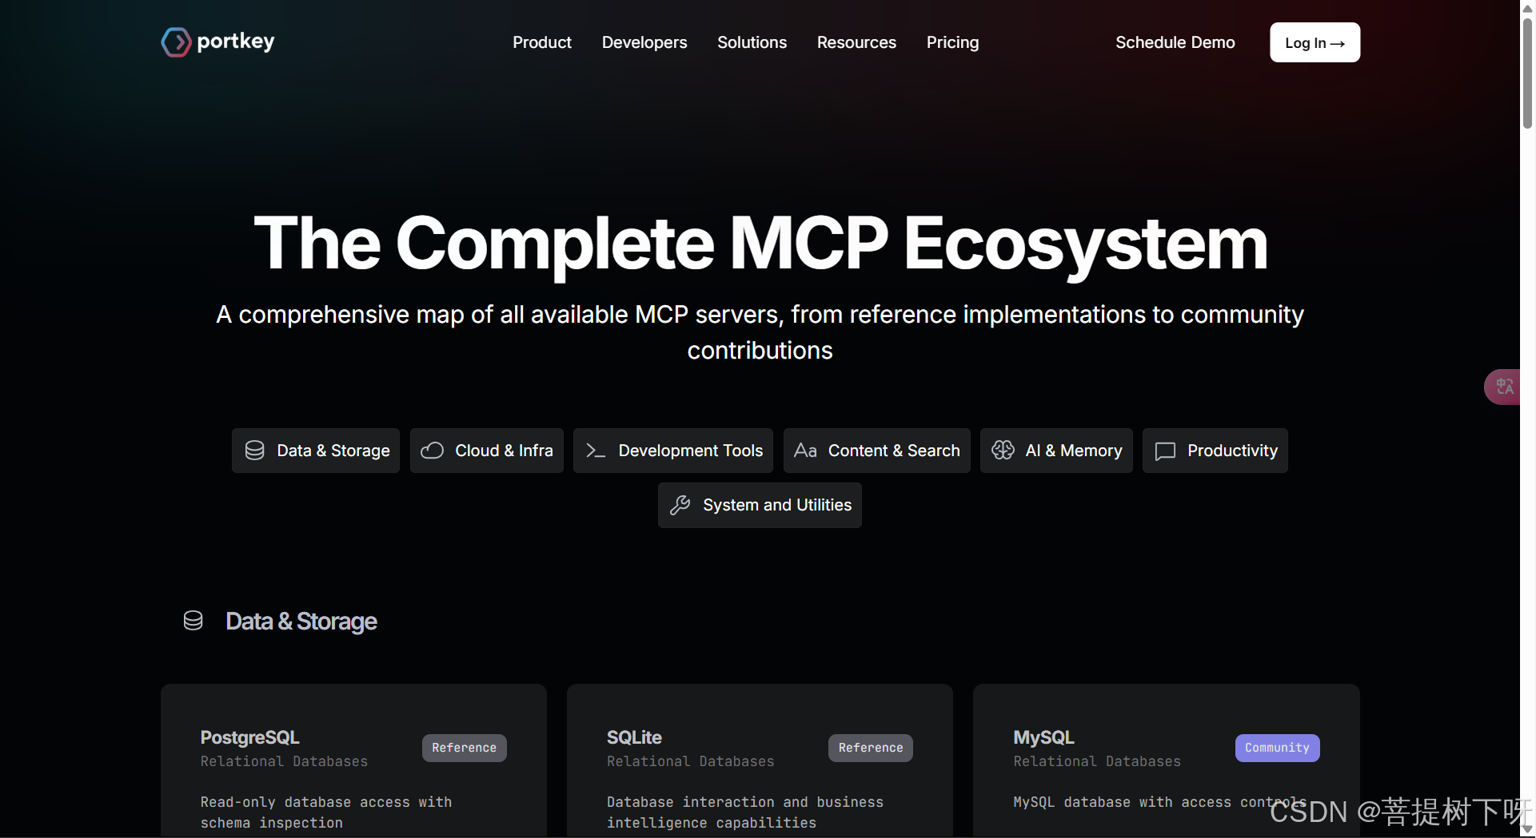Click the database icon beside Data & Storage heading
The image size is (1536, 838).
pyautogui.click(x=193, y=621)
